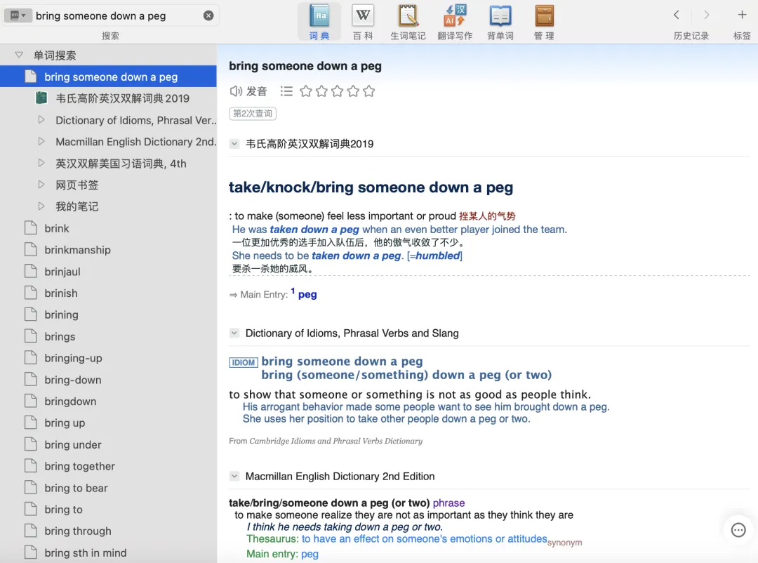Collapse Macmillan English Dictionary 2nd Edition section

[234, 477]
